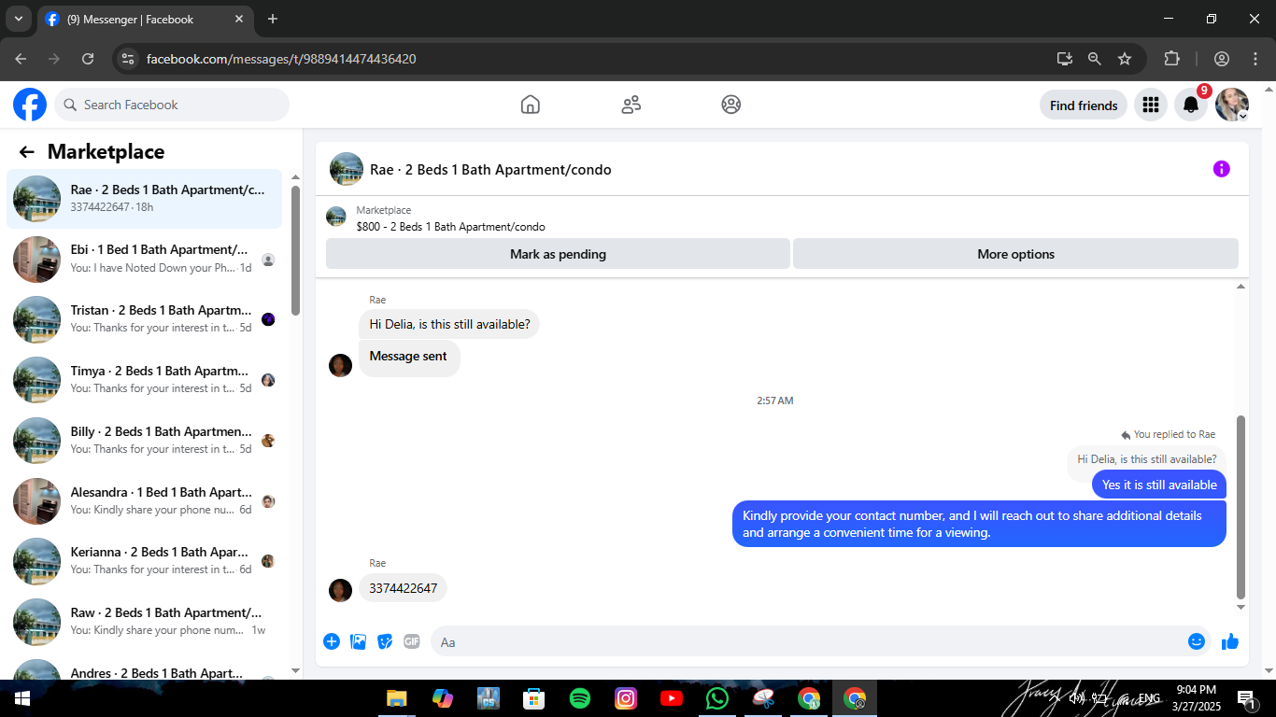Open File Explorer from the taskbar
Viewport: 1276px width, 717px height.
397,698
